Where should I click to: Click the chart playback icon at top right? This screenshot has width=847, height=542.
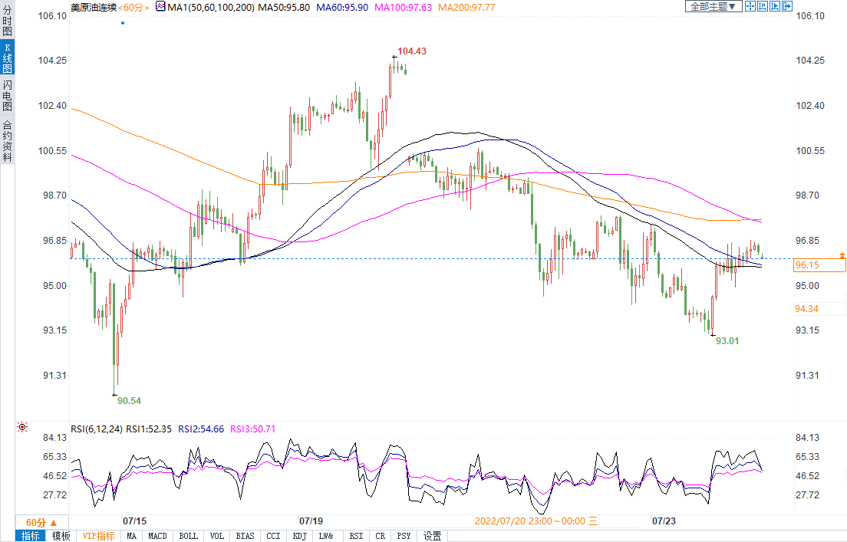(776, 6)
